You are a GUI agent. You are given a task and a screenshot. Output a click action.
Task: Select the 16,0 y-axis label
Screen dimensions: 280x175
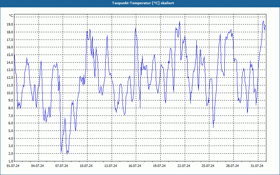(10, 47)
